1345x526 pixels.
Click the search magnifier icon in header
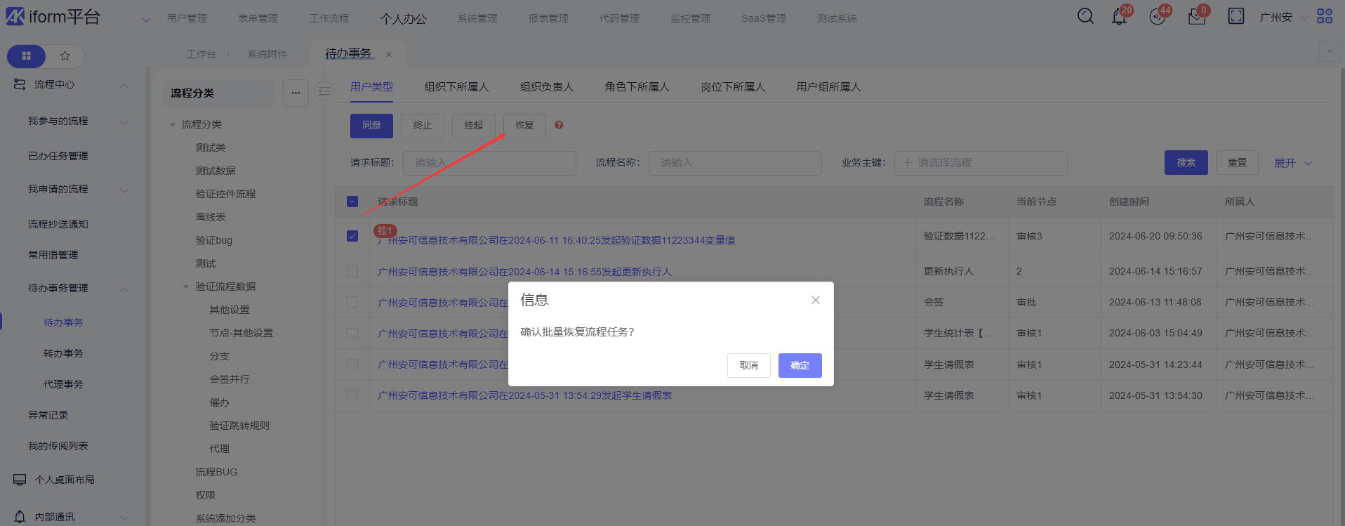1085,16
